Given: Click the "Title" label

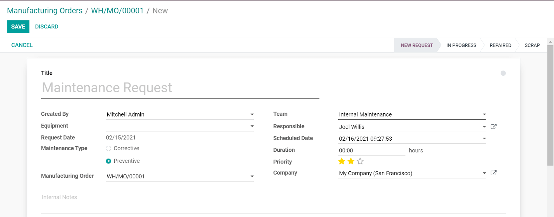Looking at the screenshot, I should pyautogui.click(x=47, y=73).
